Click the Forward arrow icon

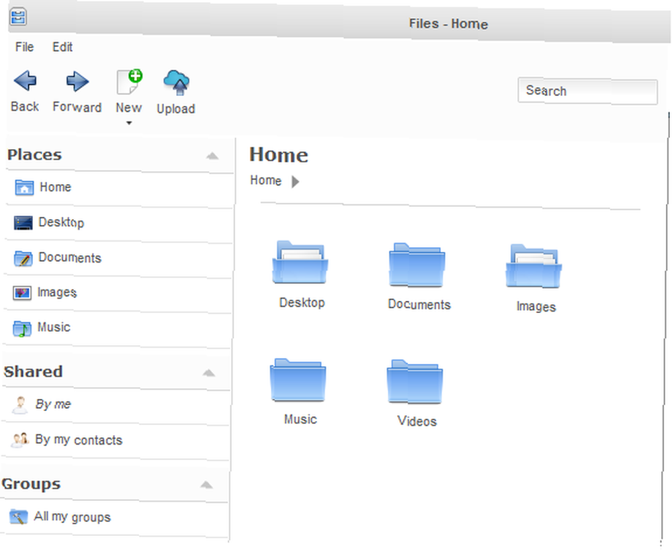click(x=77, y=81)
